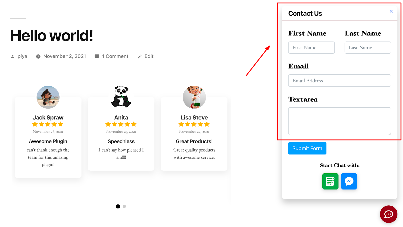
Task: Click the author person icon
Action: coord(13,57)
